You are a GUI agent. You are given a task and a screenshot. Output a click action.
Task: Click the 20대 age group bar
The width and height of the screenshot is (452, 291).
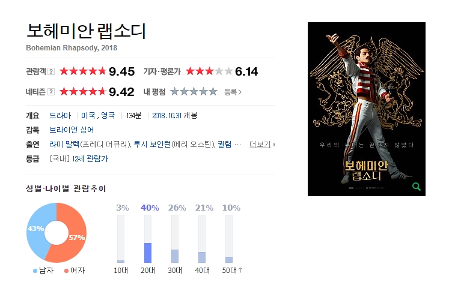tap(148, 239)
